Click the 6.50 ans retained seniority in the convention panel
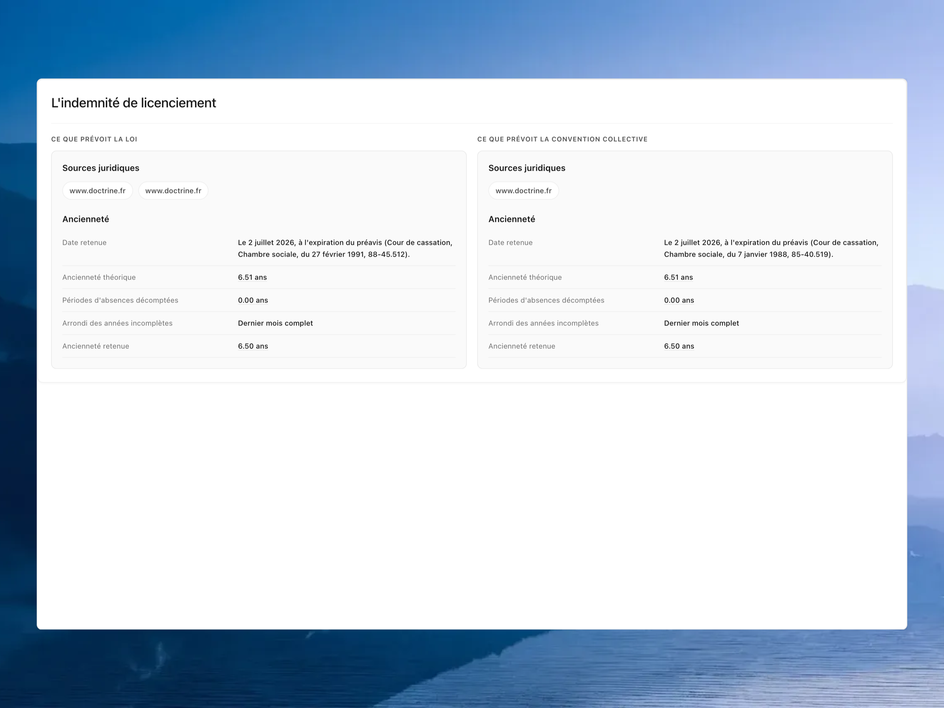Screen dimensions: 944x708 (x=679, y=346)
